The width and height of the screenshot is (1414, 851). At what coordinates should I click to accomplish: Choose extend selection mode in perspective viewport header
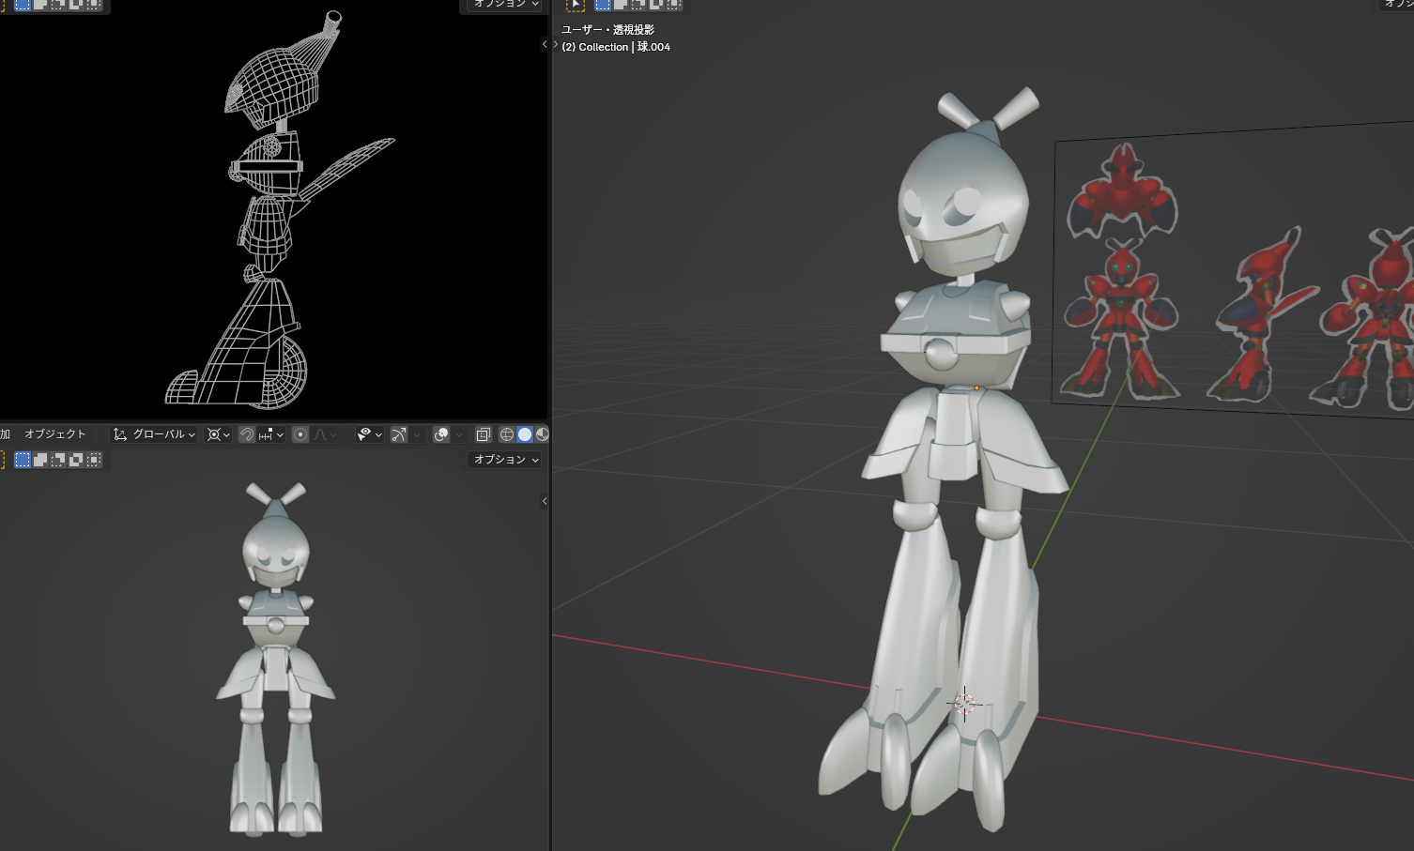click(621, 4)
